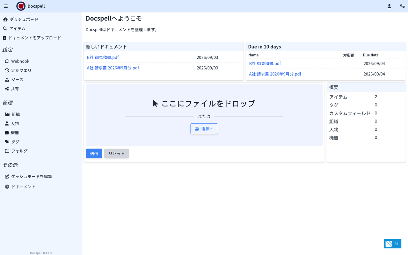This screenshot has height=255, width=408.
Task: Click the search icon beside アイテム
Action: click(x=5, y=29)
